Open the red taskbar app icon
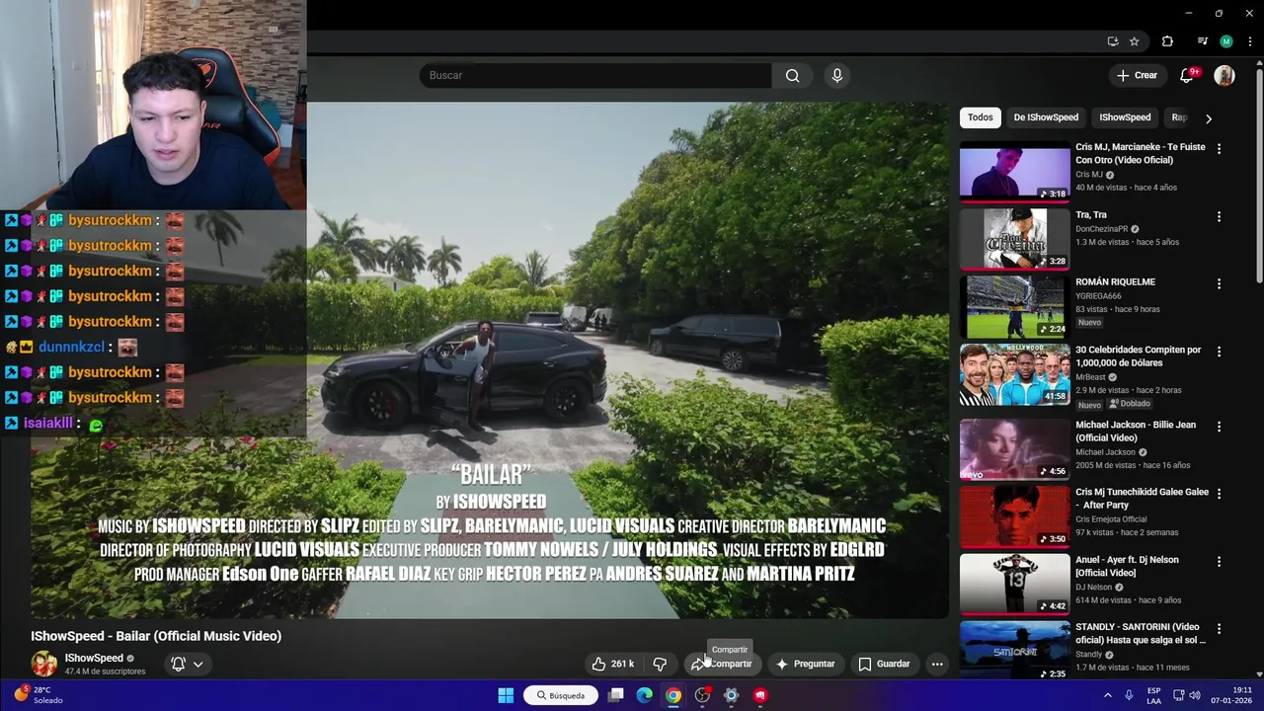 759,695
